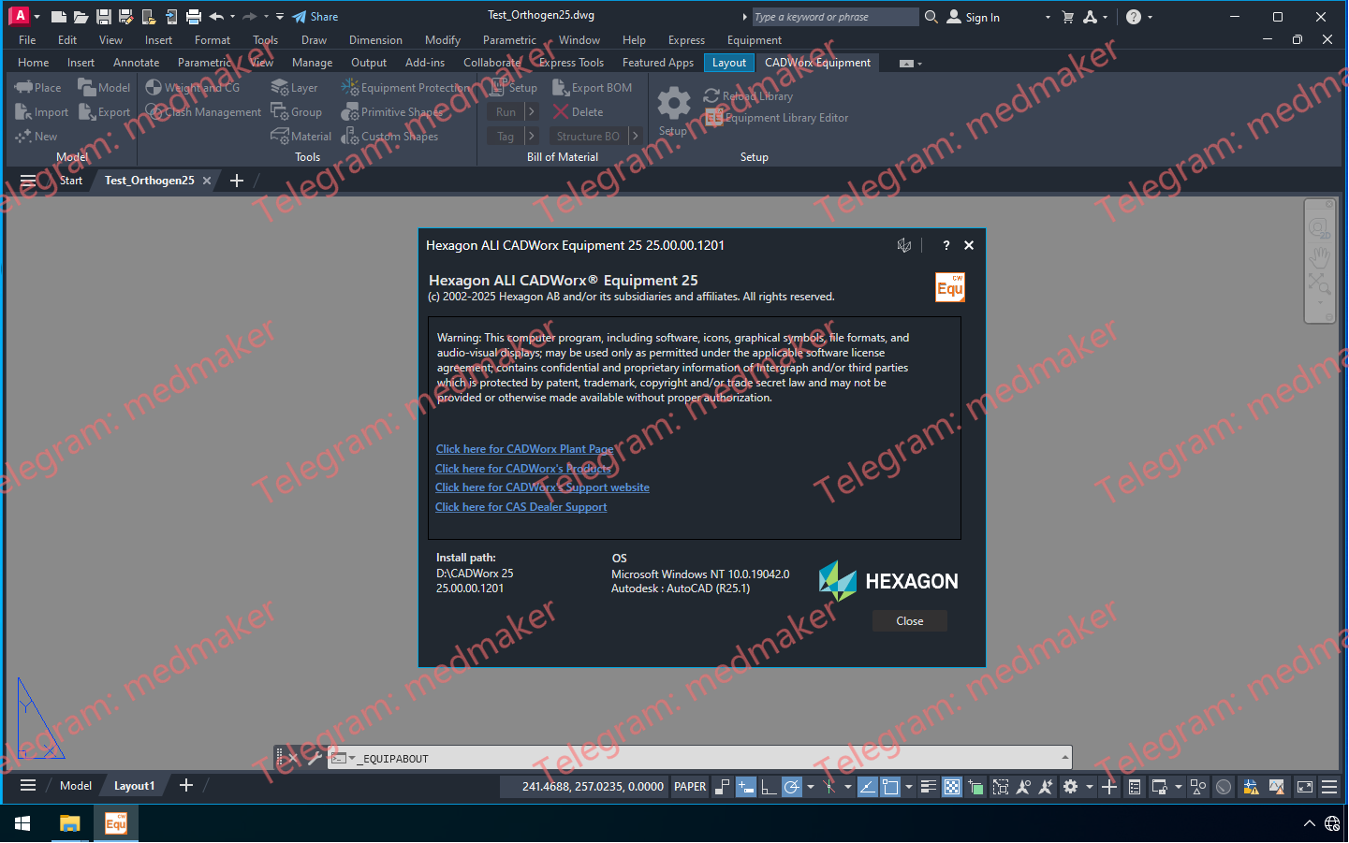This screenshot has height=843, width=1349.
Task: Toggle Polar Tracking in status bar
Action: [x=792, y=787]
